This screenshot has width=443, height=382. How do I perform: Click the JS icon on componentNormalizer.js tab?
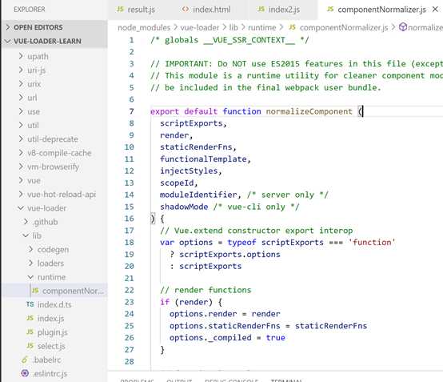point(330,10)
